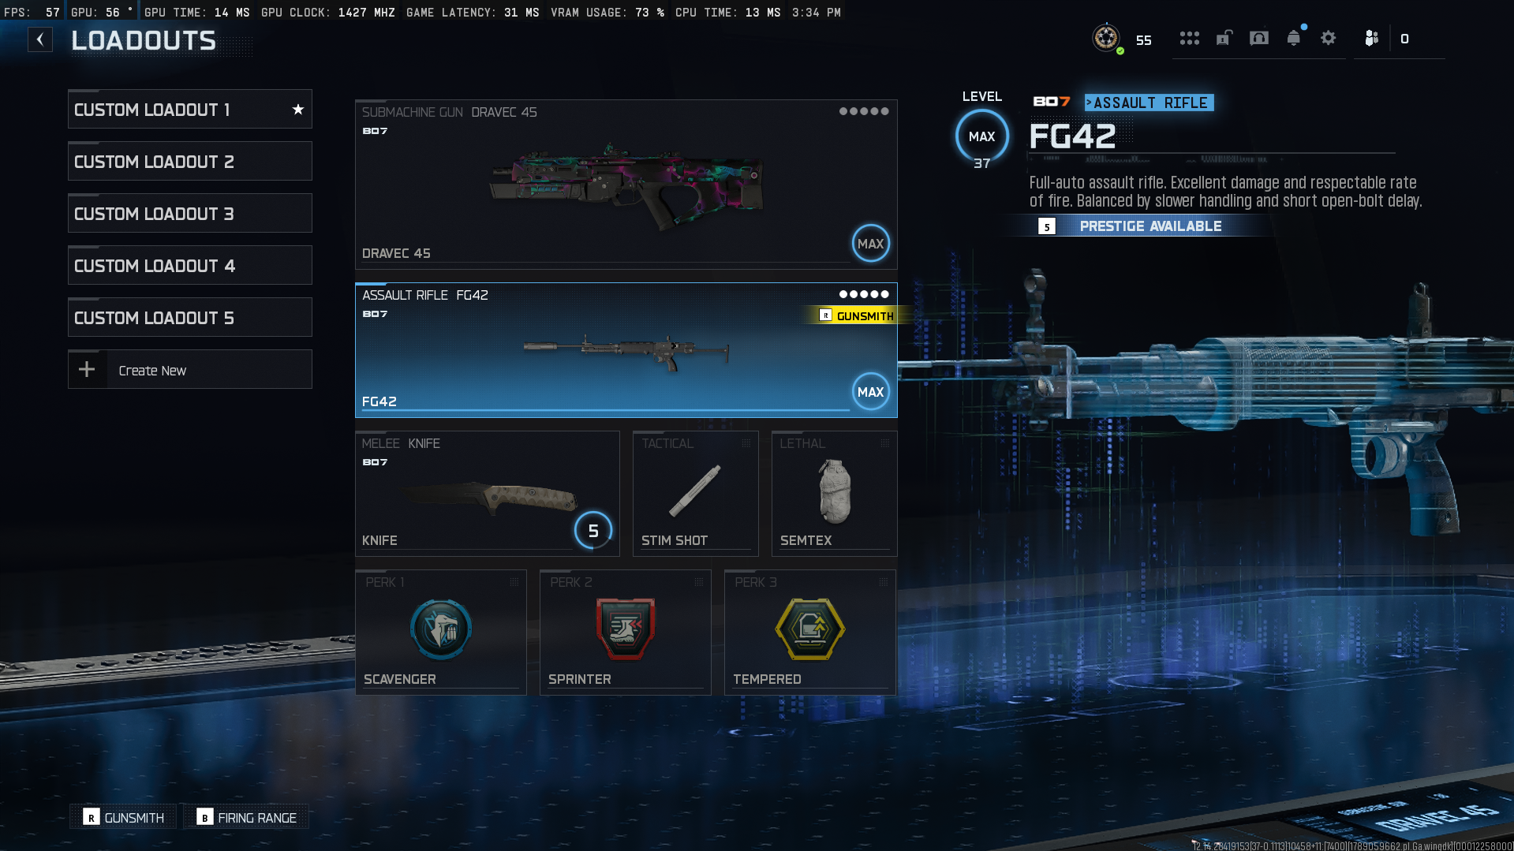
Task: Click the Assault Rifle category tag
Action: (1150, 103)
